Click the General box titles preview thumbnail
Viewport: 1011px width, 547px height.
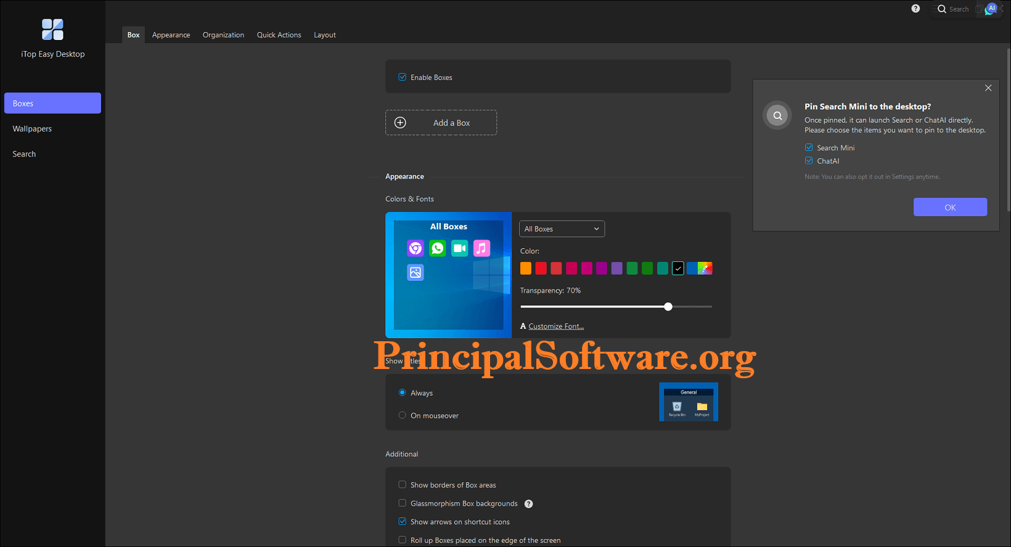pos(689,402)
